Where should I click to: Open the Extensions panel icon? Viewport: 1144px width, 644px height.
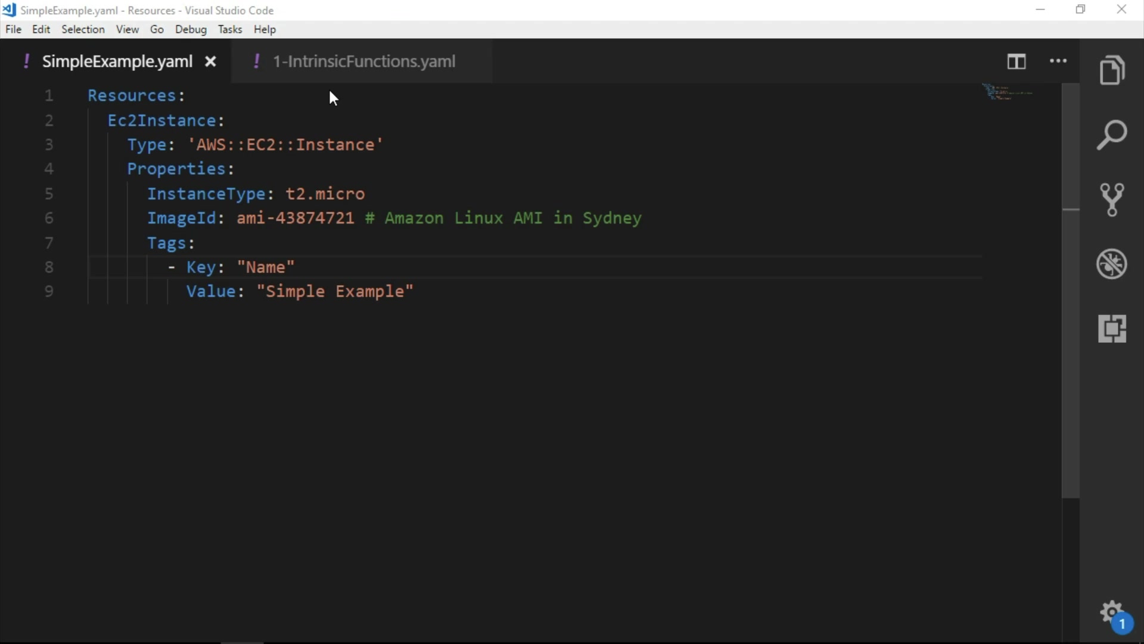[x=1112, y=329]
